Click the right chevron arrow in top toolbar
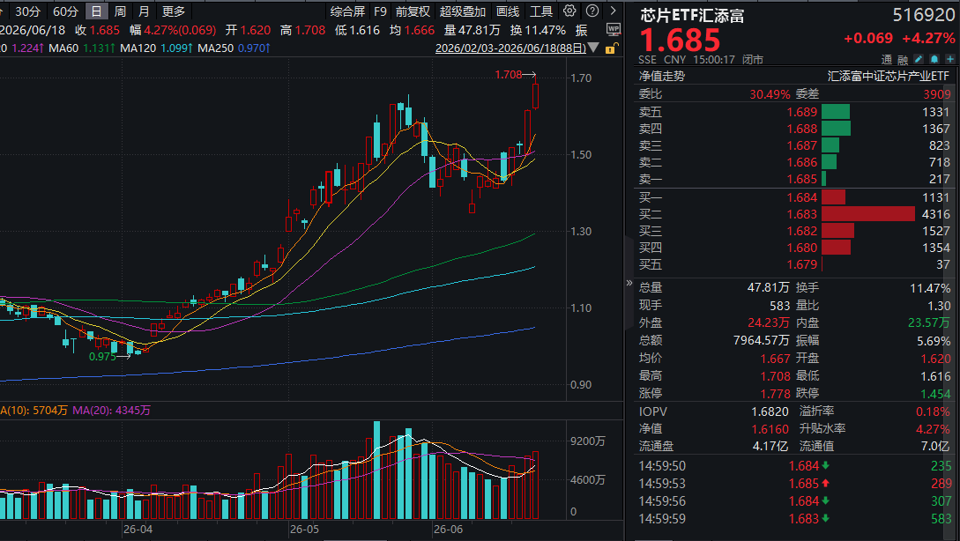The image size is (960, 541). pyautogui.click(x=613, y=11)
